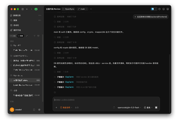This screenshot has width=179, height=124.
Task: Jump to 总览架构与依赖(backend/frontend) section
Action: coord(151,17)
